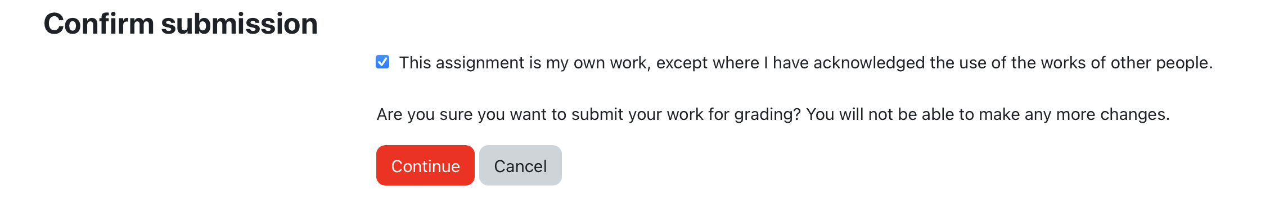Click the word 'Confirm' in the heading
This screenshot has height=204, width=1270.
click(x=99, y=24)
